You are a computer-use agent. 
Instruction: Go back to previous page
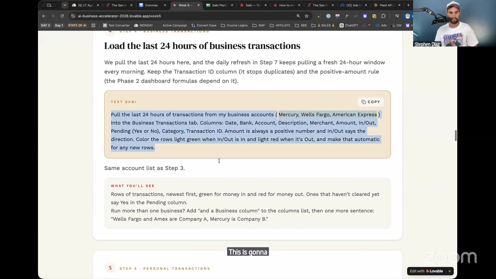pyautogui.click(x=44, y=16)
